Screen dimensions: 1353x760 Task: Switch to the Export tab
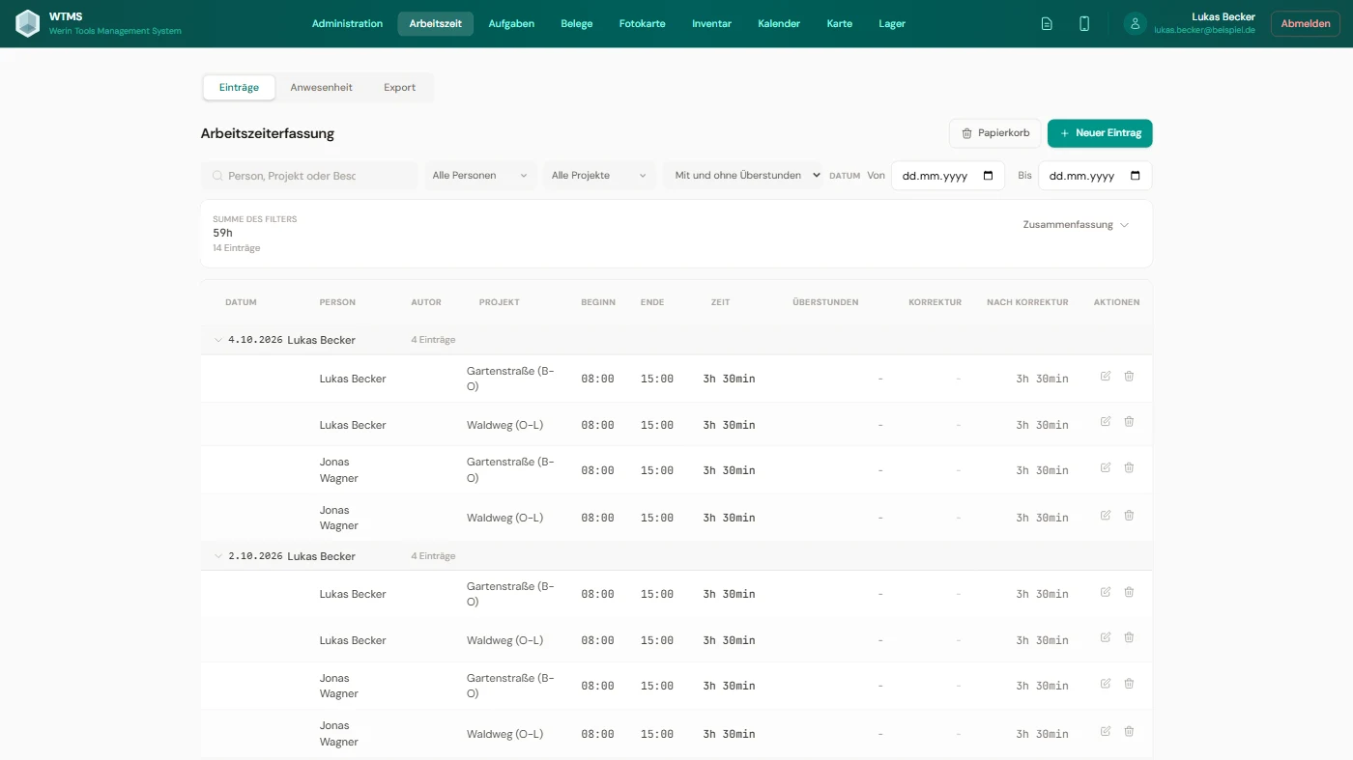point(399,88)
